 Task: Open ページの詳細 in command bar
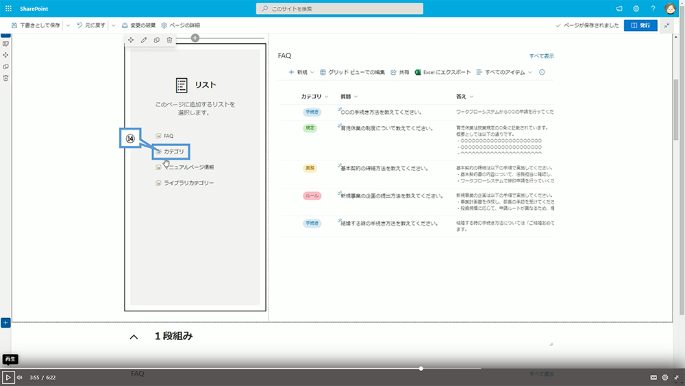180,25
